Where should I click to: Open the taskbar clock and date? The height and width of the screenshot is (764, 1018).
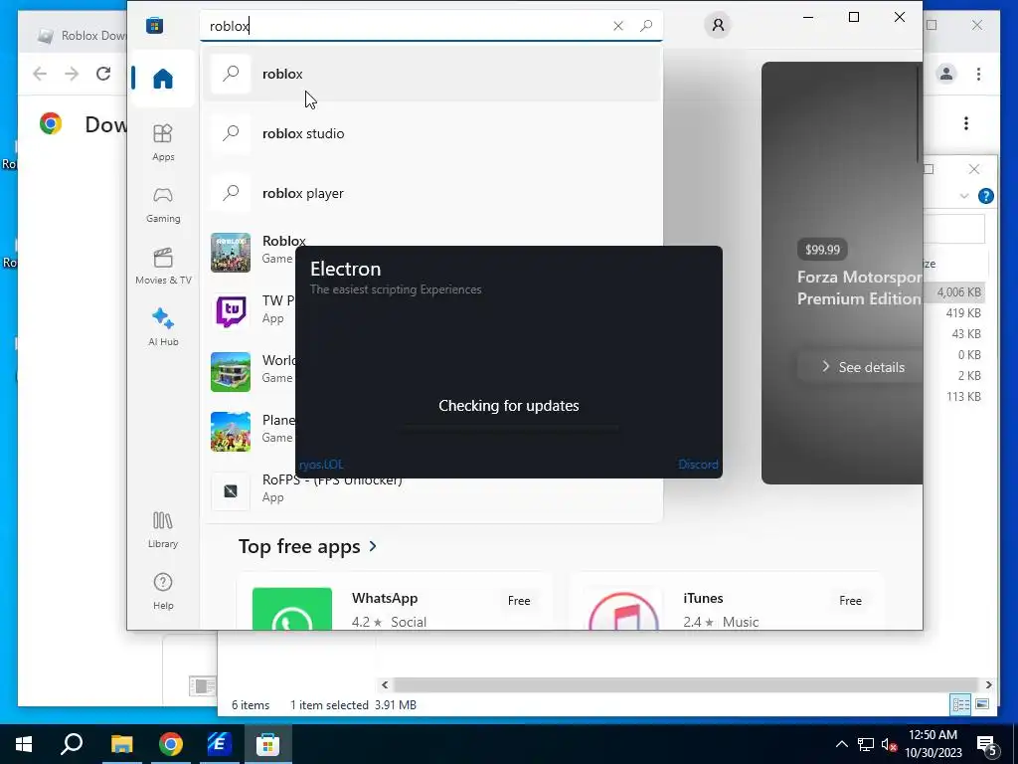(x=933, y=744)
